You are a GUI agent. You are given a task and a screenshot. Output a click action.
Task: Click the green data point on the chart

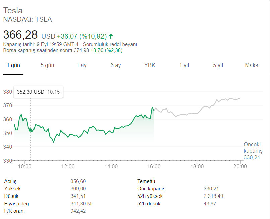[x=30, y=130]
